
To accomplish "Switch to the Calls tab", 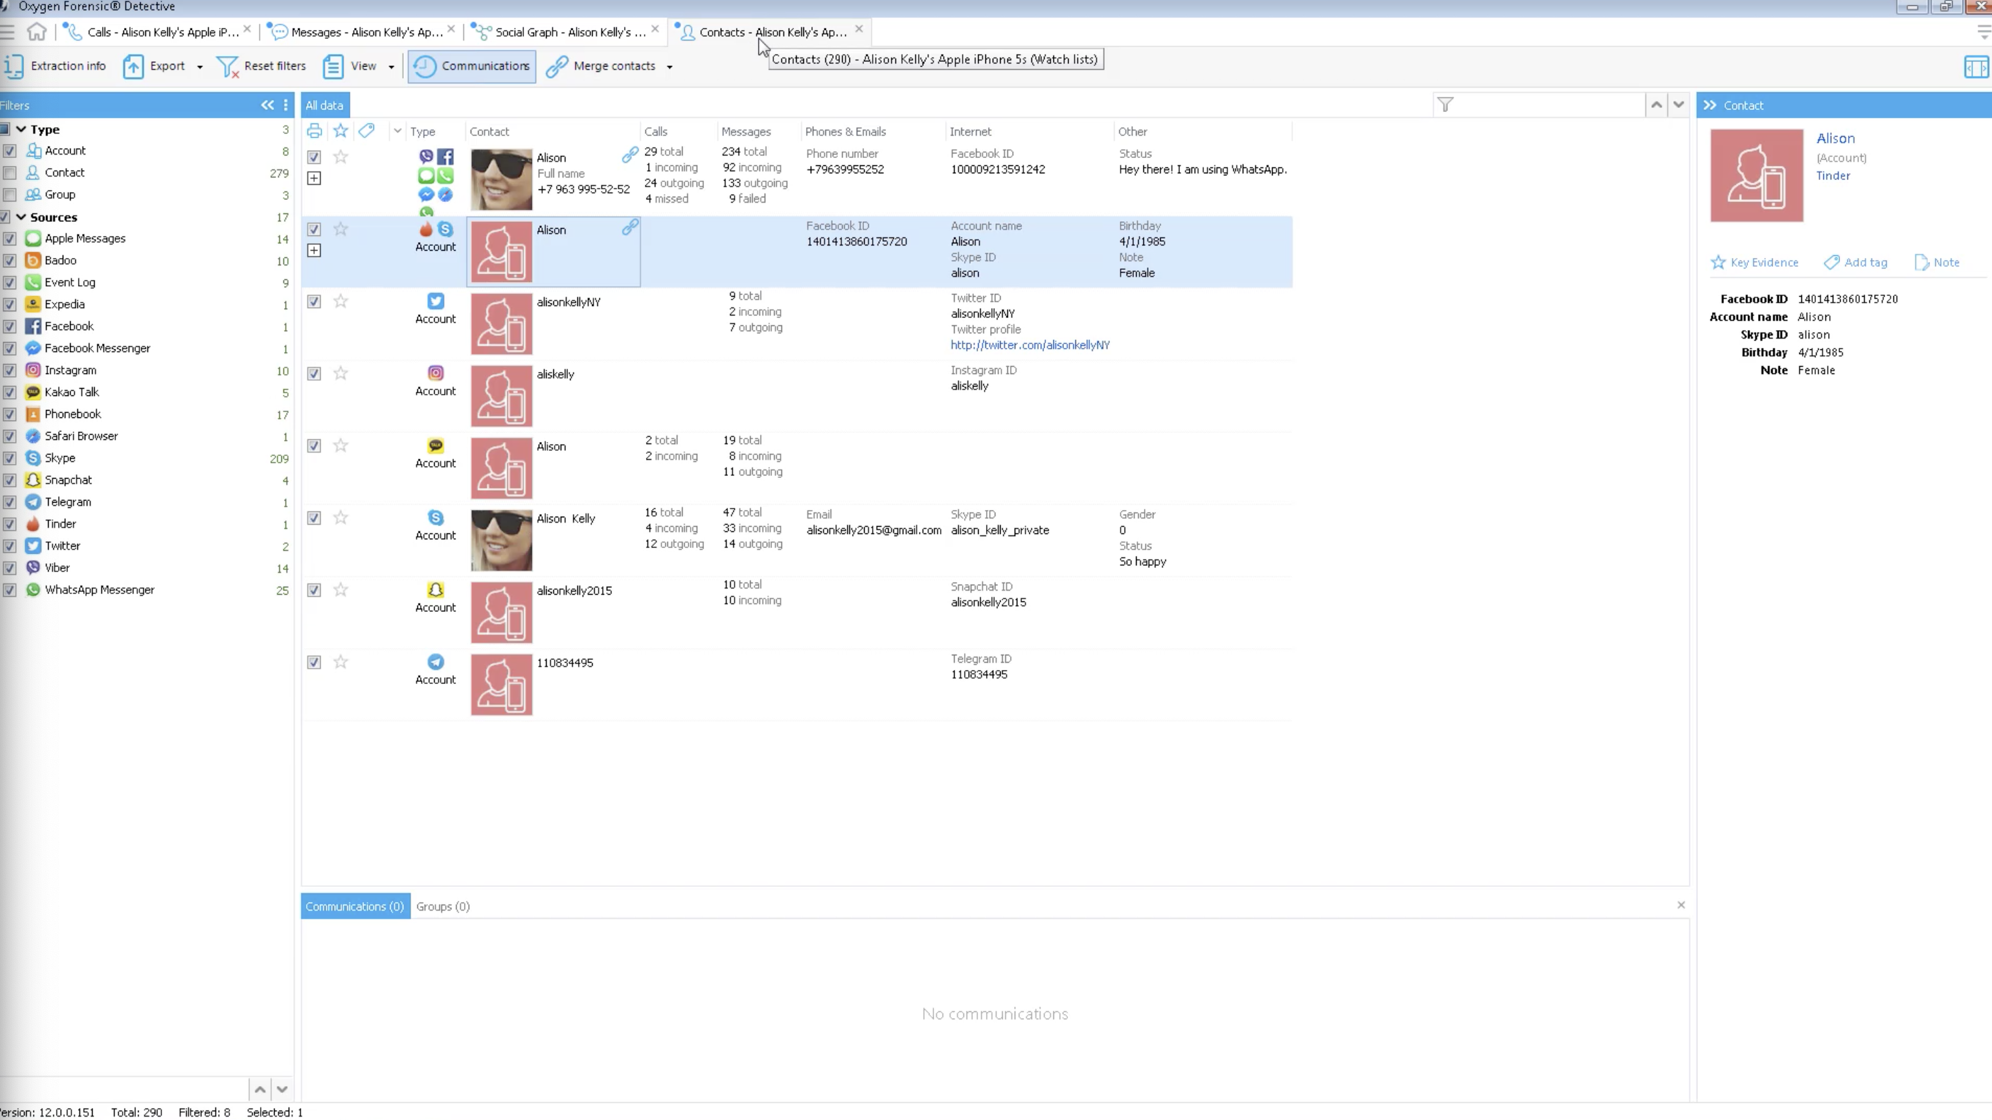I will 153,32.
